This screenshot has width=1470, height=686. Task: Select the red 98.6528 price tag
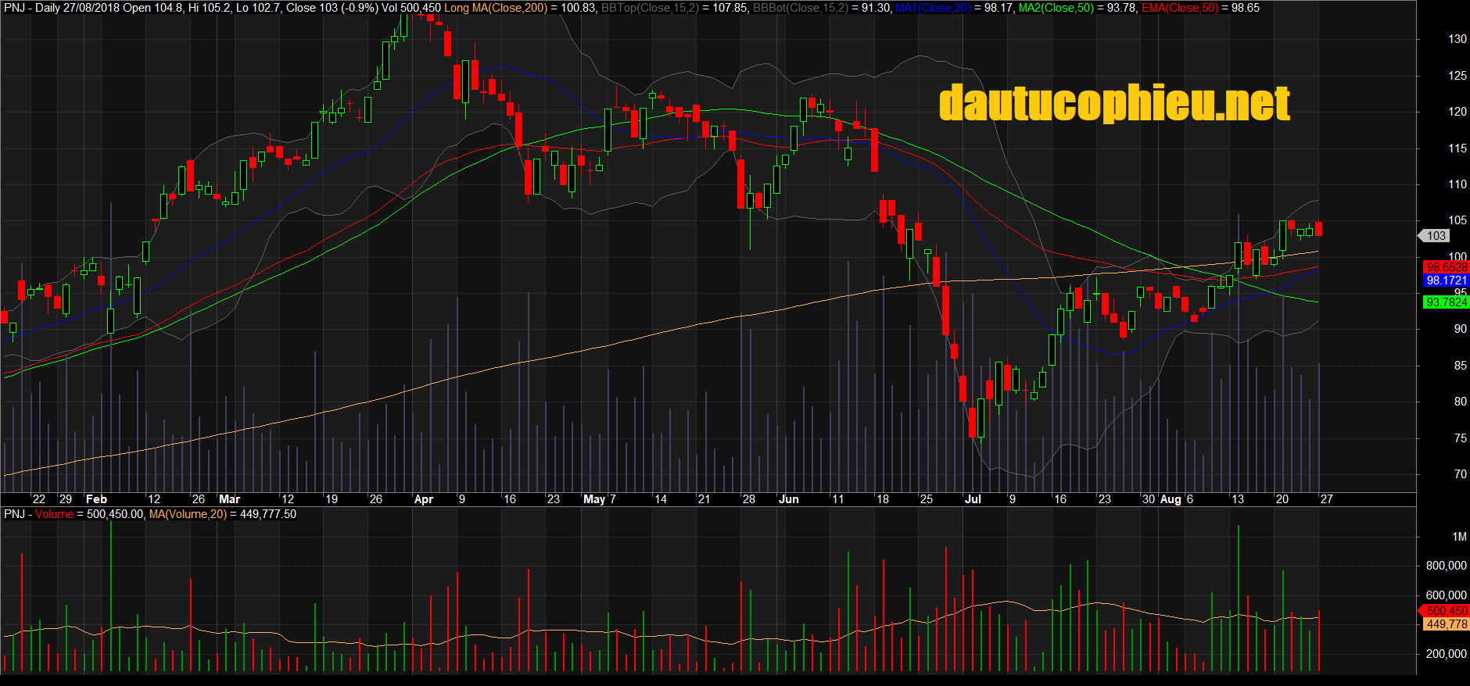coord(1446,267)
